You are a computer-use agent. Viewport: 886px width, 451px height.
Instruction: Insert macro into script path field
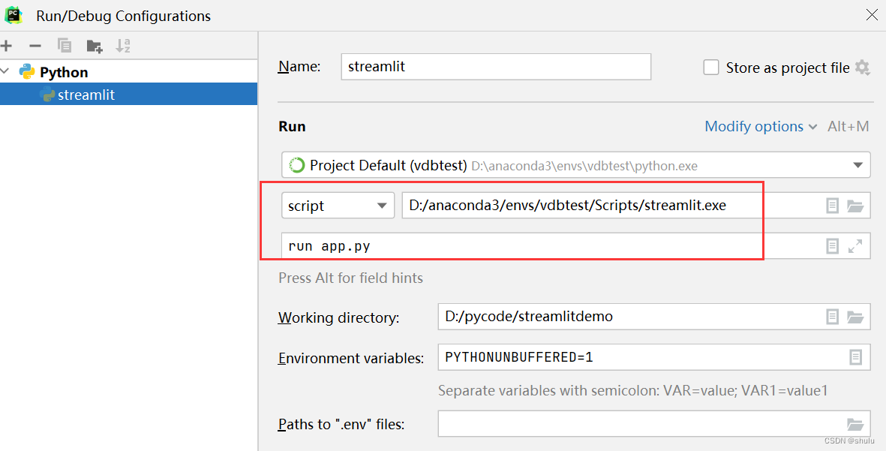[x=832, y=206]
